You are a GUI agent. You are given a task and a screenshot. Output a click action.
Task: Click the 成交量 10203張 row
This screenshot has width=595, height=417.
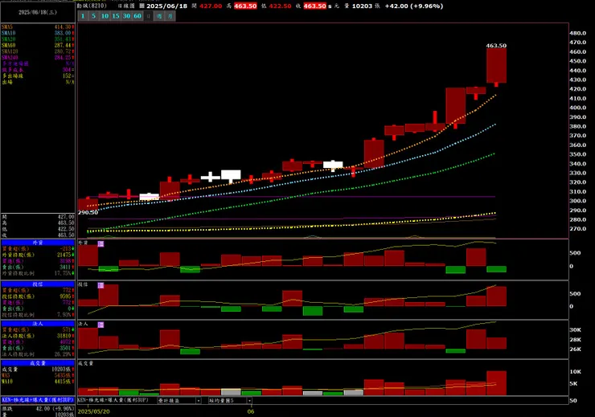38,370
